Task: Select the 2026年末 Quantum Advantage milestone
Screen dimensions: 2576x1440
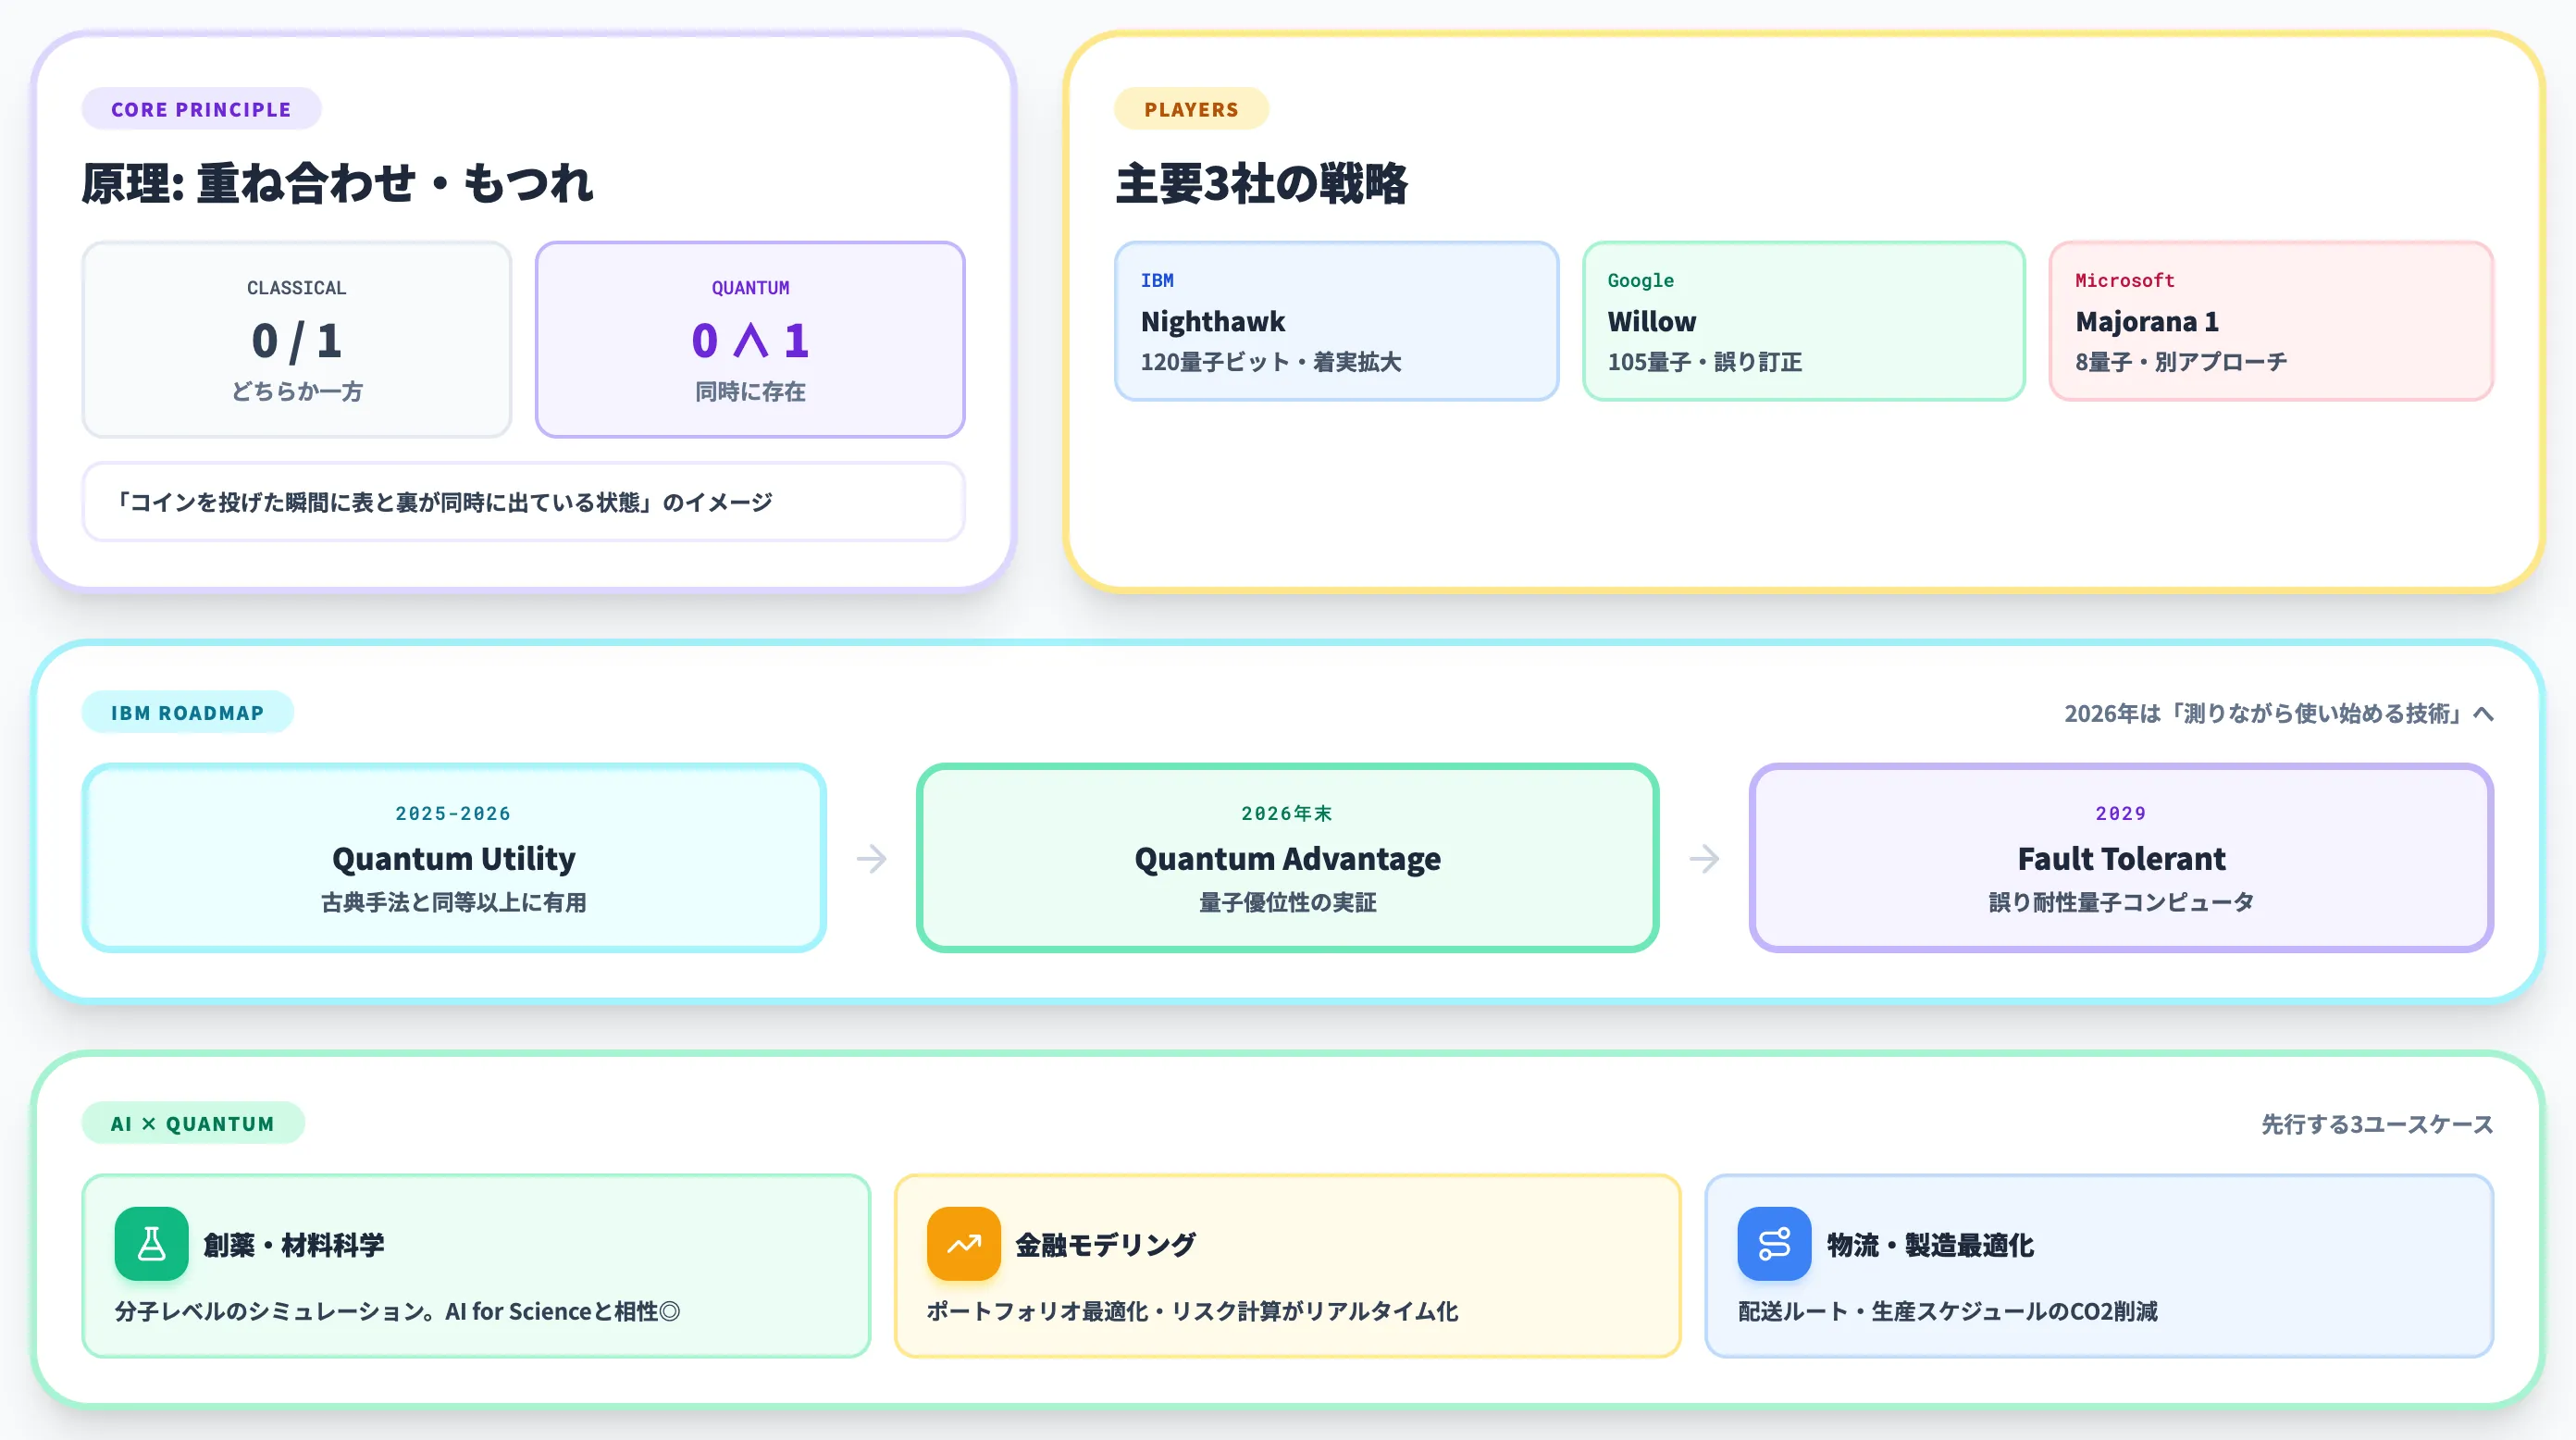Action: pyautogui.click(x=1287, y=858)
